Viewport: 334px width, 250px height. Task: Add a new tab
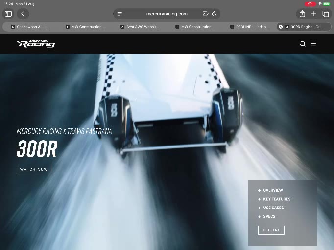pos(314,14)
